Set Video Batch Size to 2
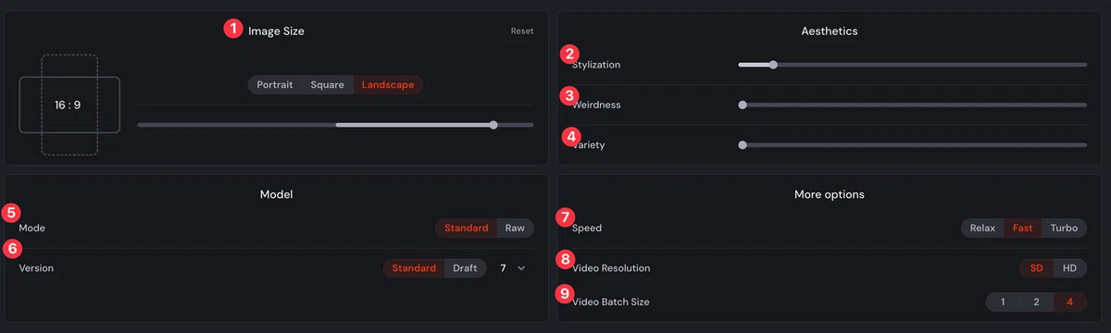The image size is (1111, 333). click(1037, 302)
